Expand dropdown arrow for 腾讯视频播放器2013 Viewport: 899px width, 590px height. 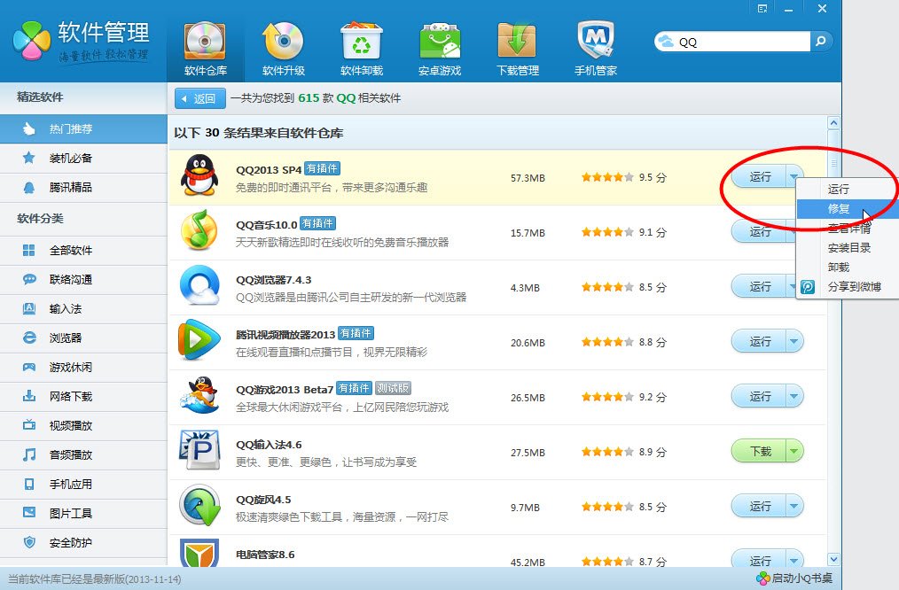[x=793, y=341]
